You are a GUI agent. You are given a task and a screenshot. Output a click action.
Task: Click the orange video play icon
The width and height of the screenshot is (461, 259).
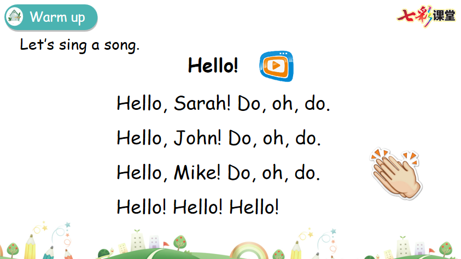276,66
